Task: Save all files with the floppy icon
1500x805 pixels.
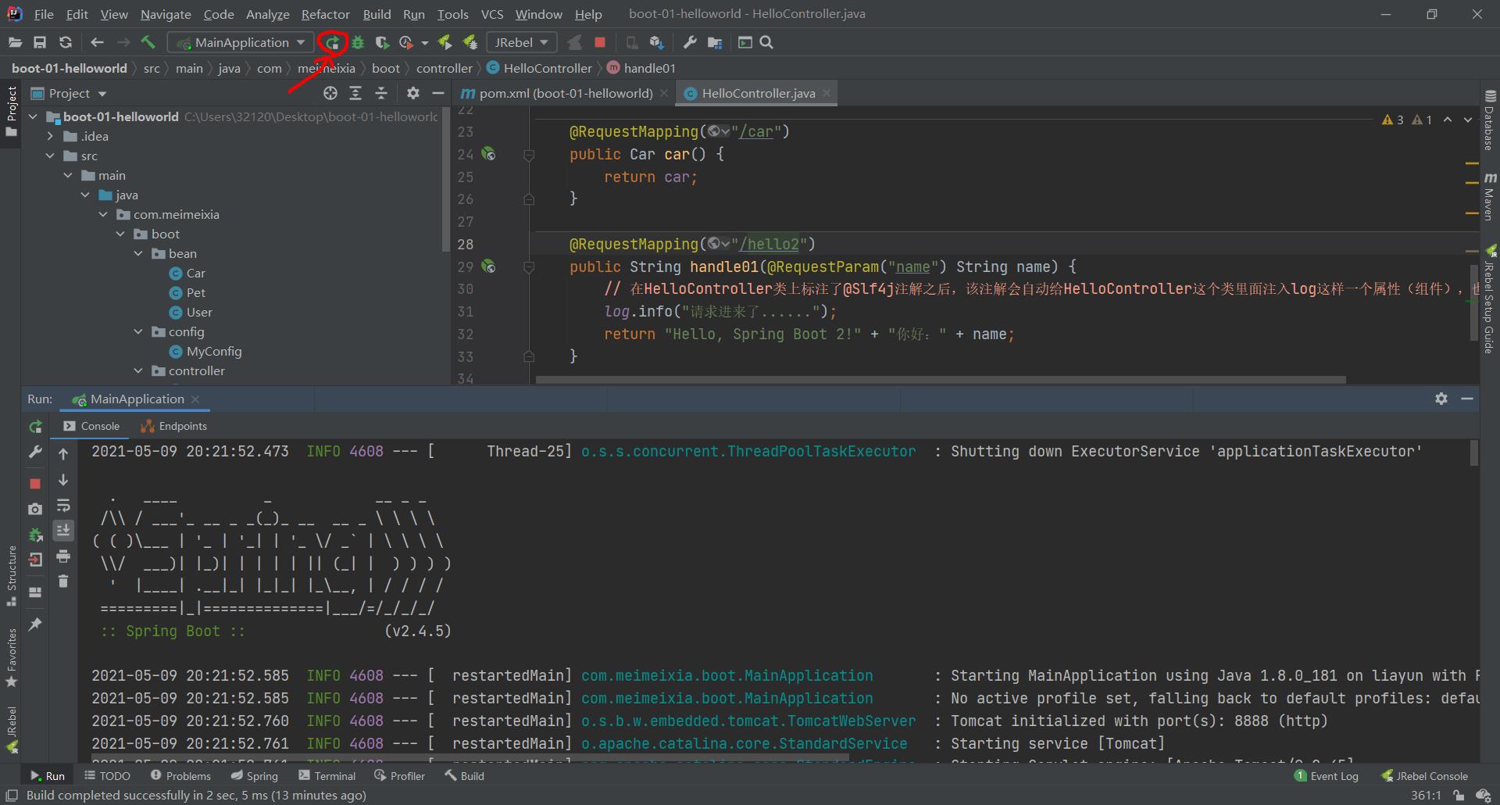Action: (x=40, y=42)
